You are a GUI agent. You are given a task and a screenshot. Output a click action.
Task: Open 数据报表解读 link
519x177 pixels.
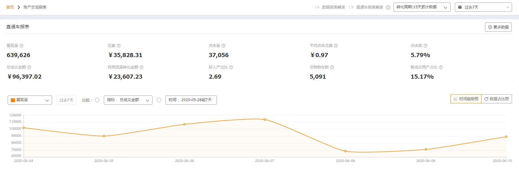pyautogui.click(x=334, y=7)
